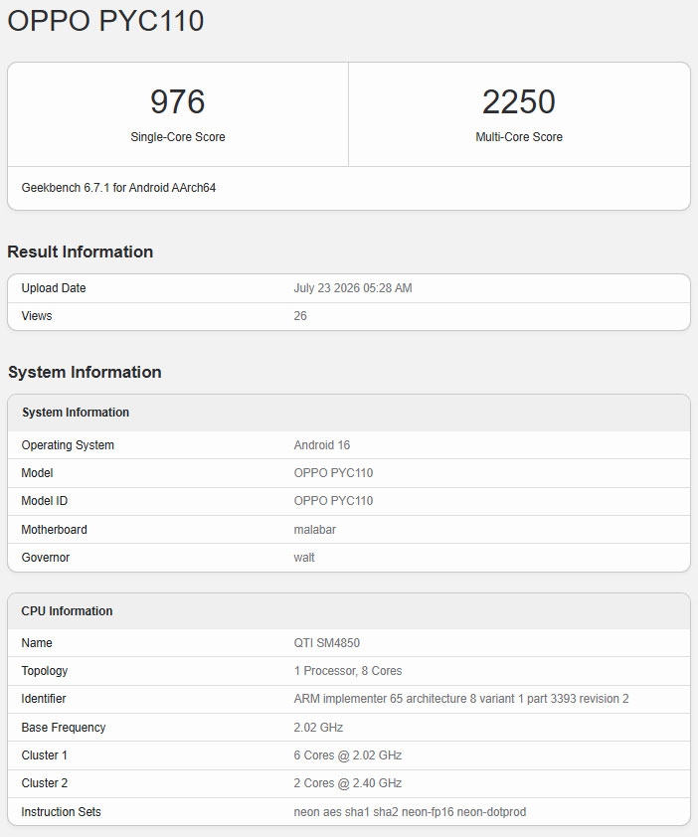Click the Topology value 1 Processor, 8 Cores
The height and width of the screenshot is (837, 698).
tap(348, 670)
